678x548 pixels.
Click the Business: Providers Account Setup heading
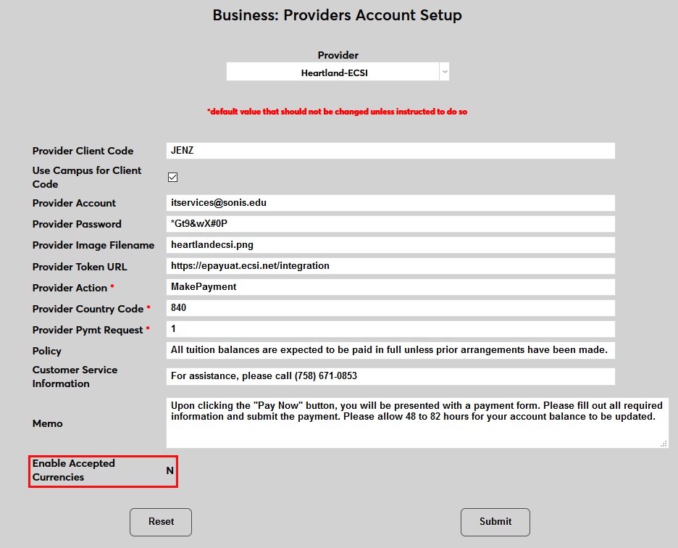pyautogui.click(x=338, y=15)
